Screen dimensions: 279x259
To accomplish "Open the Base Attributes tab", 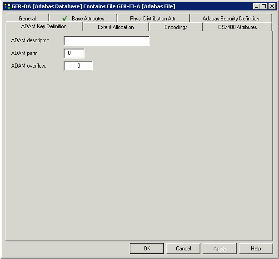I will (x=87, y=19).
